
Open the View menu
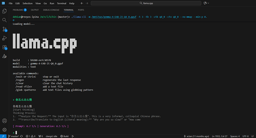pyautogui.click(x=38, y=3)
